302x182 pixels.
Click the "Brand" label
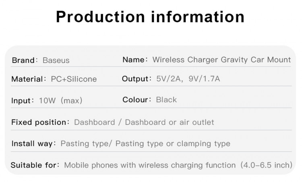pos(23,60)
